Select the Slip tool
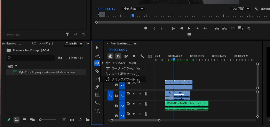This screenshot has height=127, width=270. (x=97, y=79)
